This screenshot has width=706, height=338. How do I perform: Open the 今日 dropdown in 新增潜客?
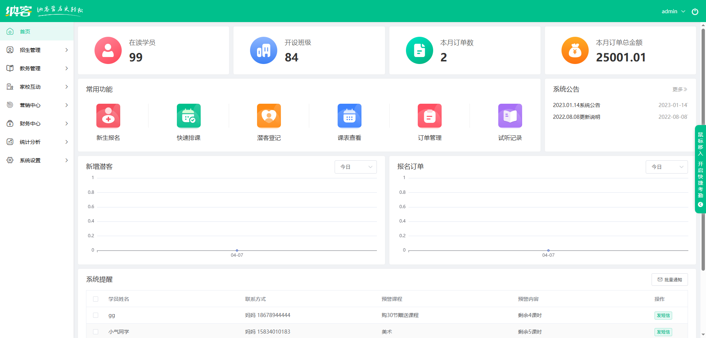(x=355, y=167)
